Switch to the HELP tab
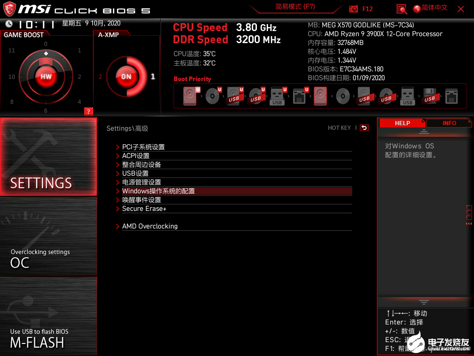 click(x=402, y=123)
